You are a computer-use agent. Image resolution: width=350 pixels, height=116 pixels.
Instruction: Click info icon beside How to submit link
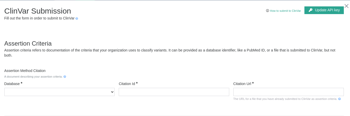pos(267,11)
